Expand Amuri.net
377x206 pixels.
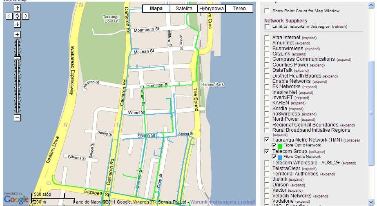point(303,43)
